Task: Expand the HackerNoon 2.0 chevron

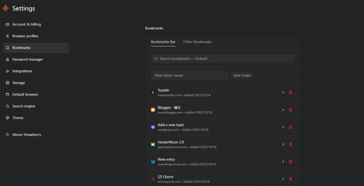Action: click(283, 144)
